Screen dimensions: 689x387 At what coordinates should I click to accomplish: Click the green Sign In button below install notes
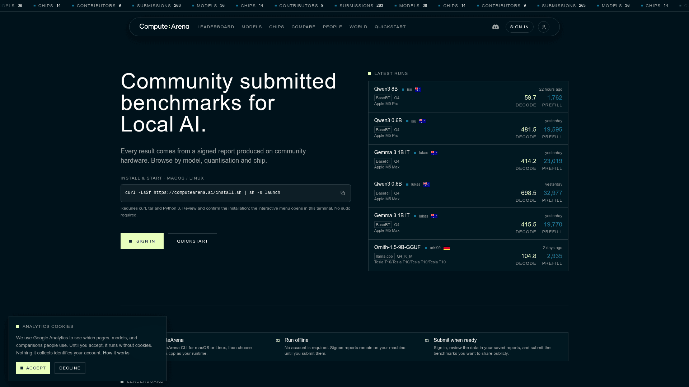[142, 241]
